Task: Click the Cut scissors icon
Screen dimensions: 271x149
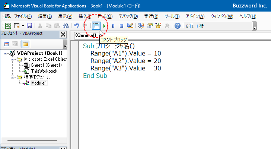Action: 40,26
